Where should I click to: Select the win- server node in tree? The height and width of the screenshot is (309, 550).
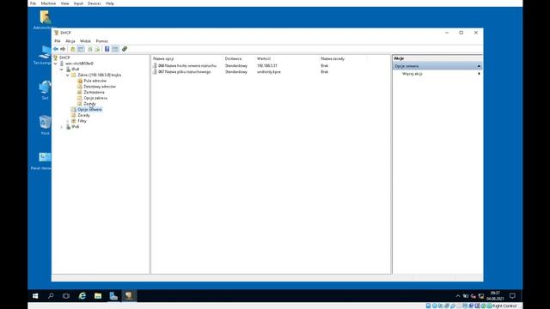tap(79, 64)
